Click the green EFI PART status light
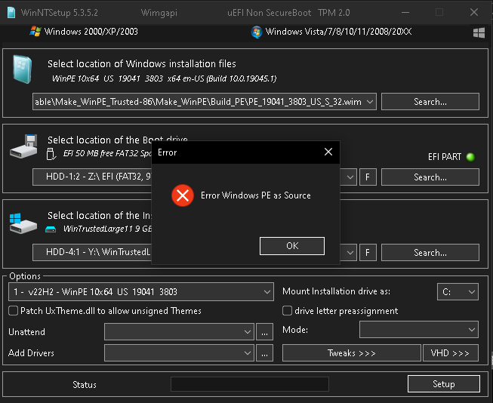493x403 pixels. click(470, 157)
